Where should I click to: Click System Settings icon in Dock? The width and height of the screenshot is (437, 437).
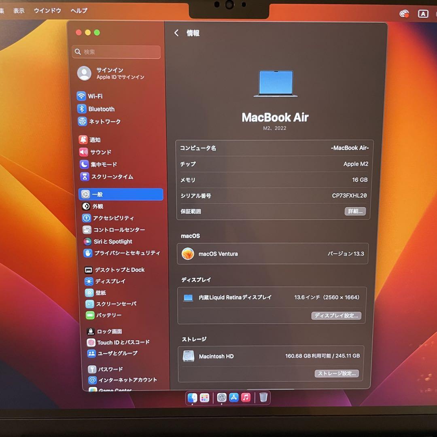[x=222, y=397]
